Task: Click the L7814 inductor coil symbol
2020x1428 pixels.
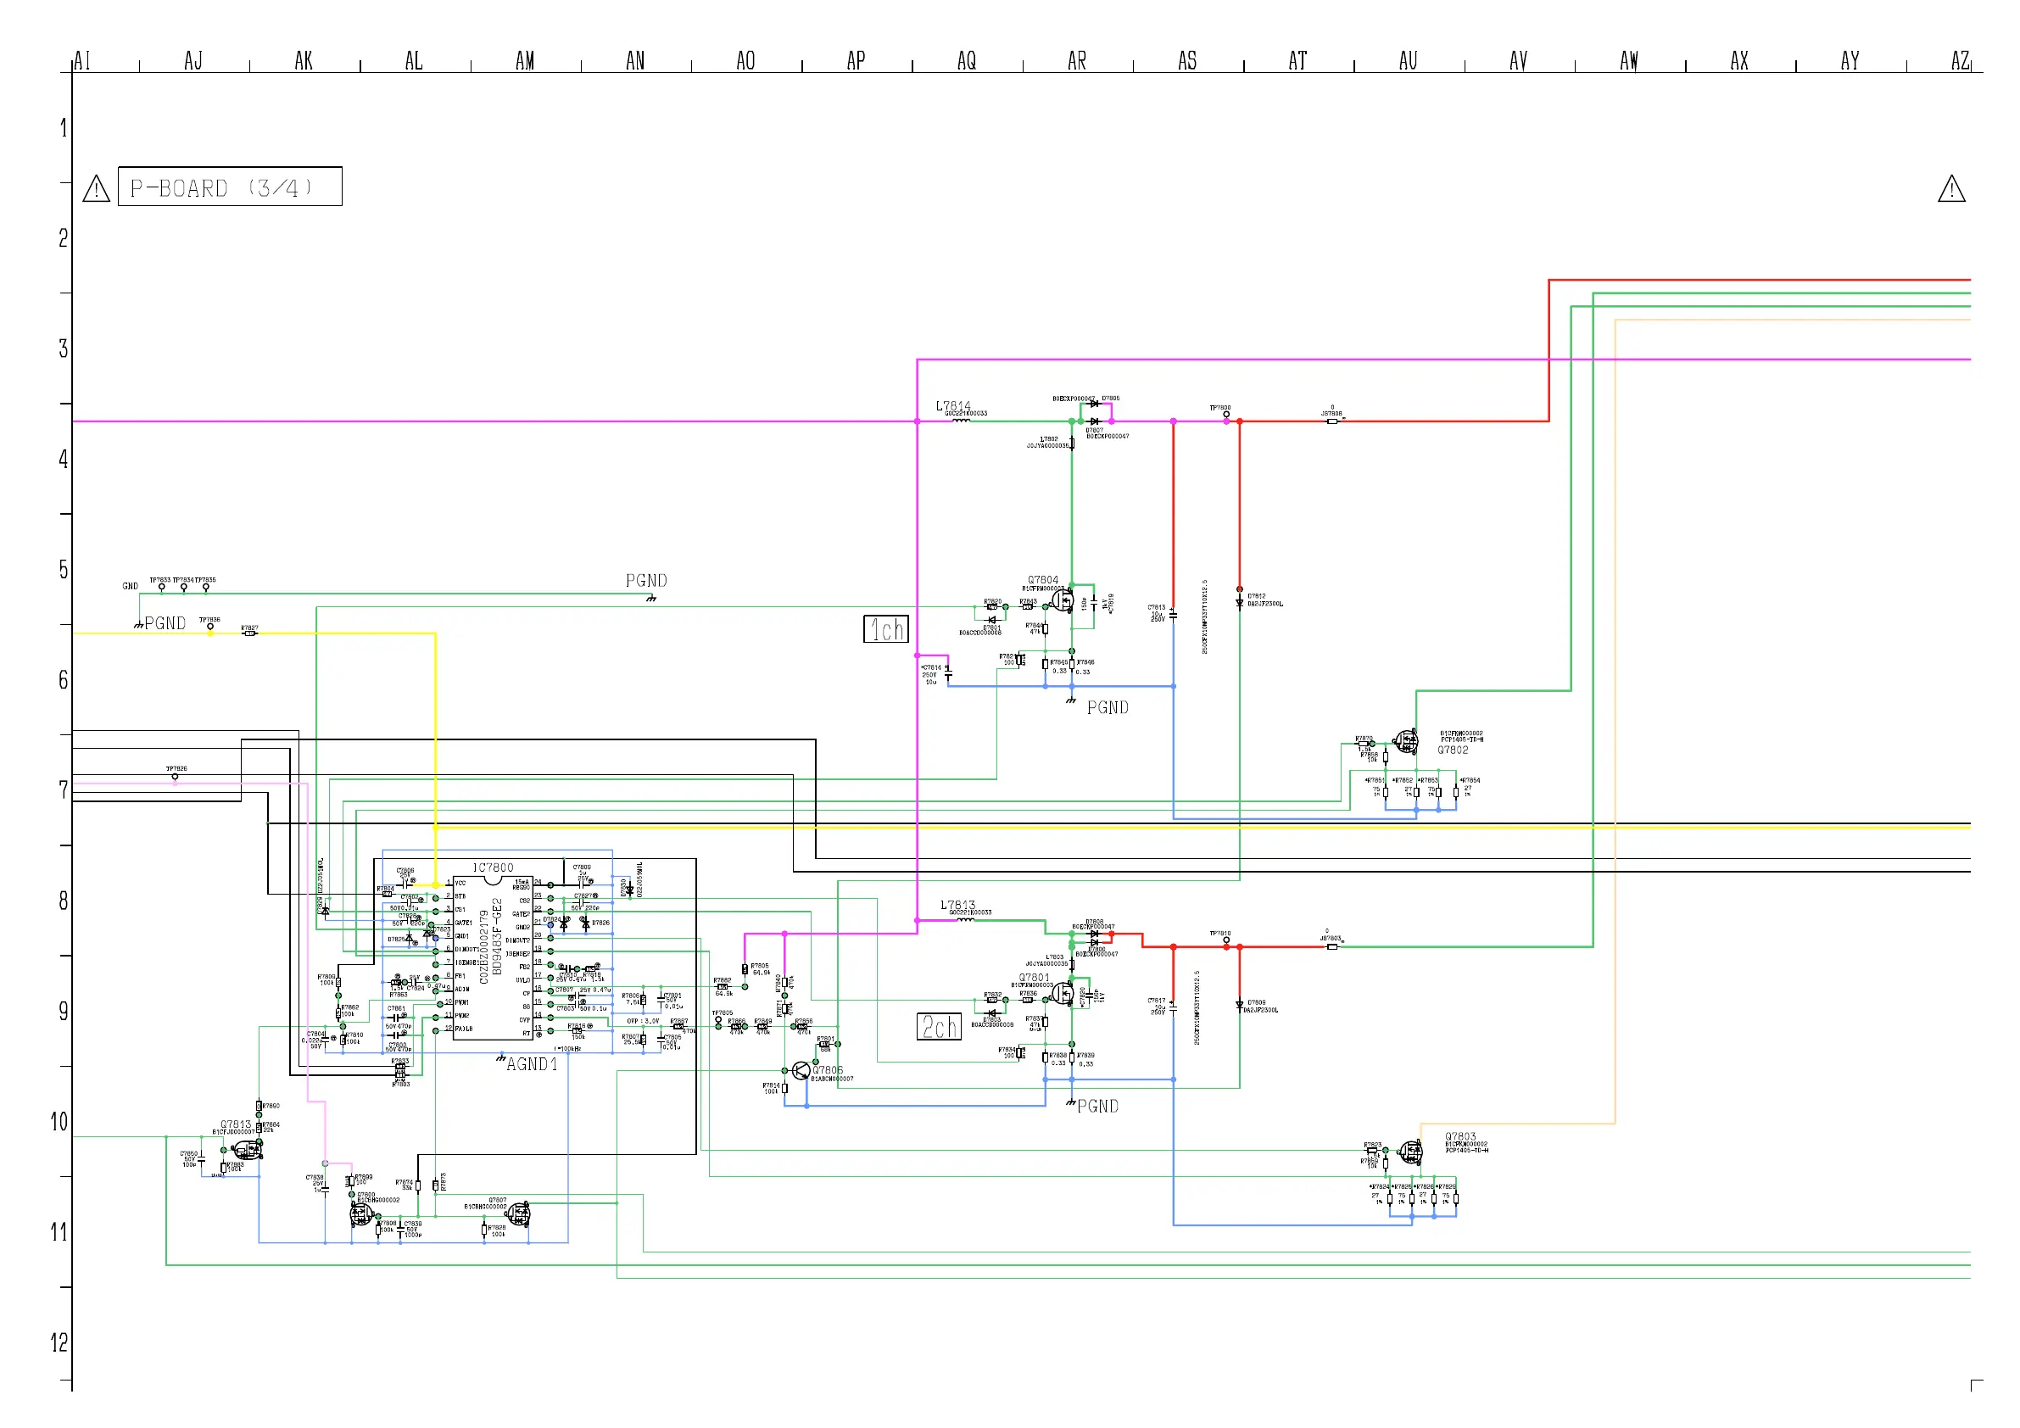Action: click(x=962, y=421)
